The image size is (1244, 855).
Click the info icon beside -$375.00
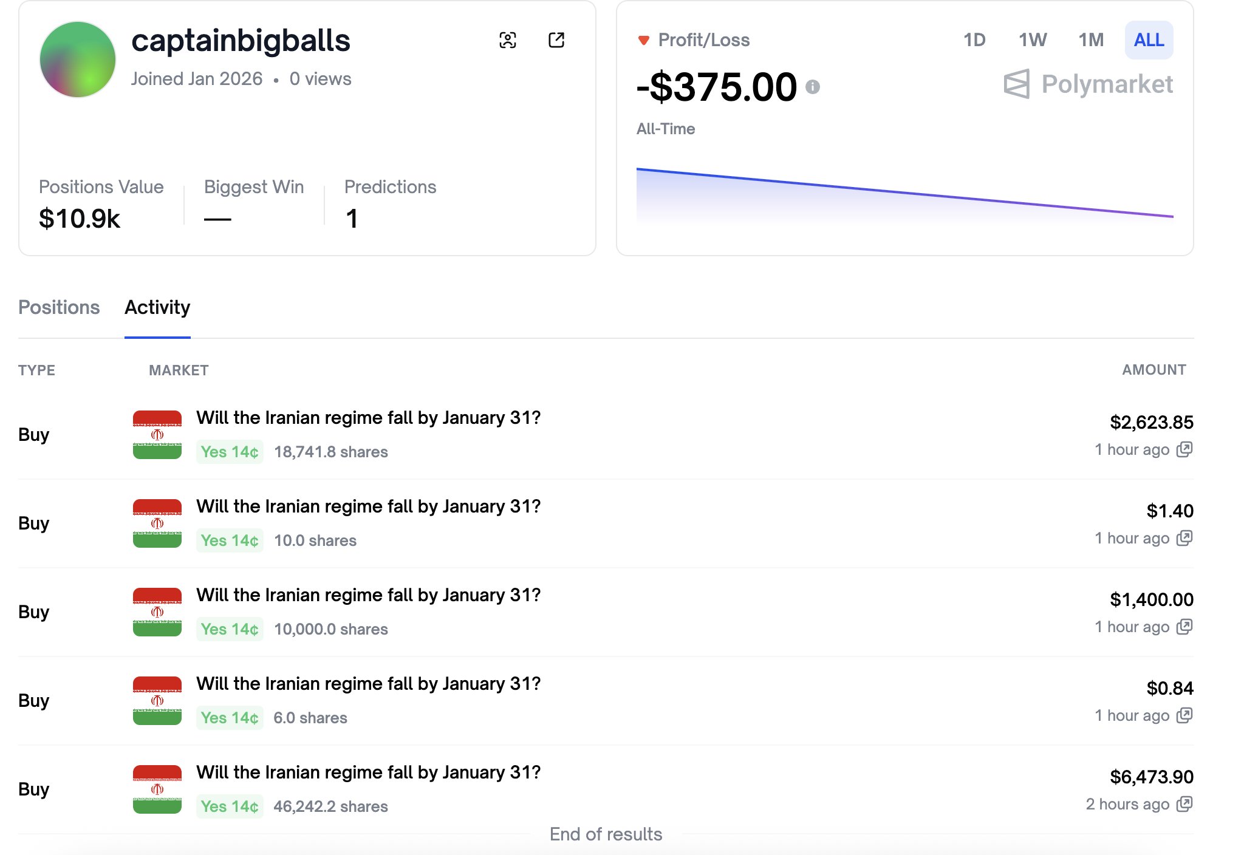[x=812, y=87]
